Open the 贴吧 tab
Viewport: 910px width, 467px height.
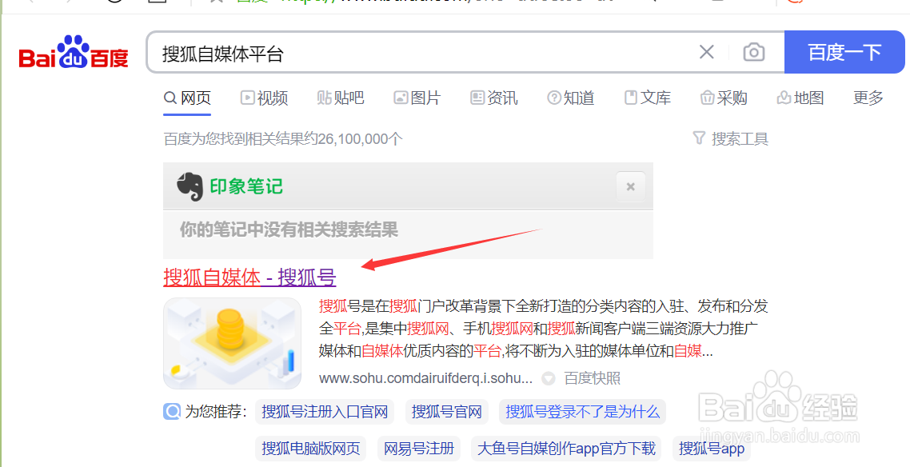[341, 98]
